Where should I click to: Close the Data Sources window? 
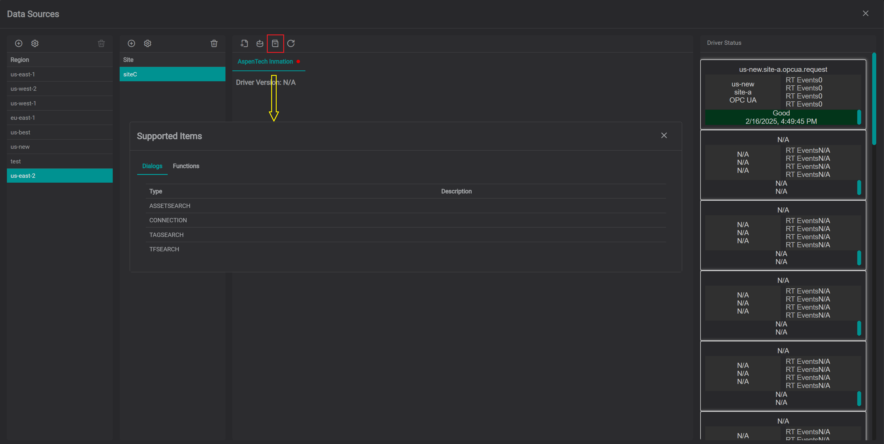[866, 13]
